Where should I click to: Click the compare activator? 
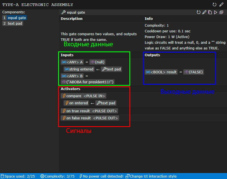point(72,96)
